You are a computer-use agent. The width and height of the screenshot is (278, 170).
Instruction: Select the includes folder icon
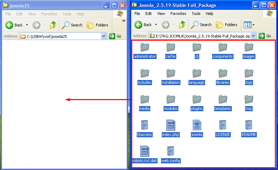click(145, 73)
